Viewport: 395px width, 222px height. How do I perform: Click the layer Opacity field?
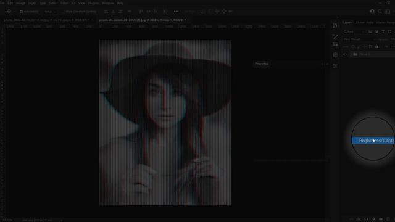(393, 39)
